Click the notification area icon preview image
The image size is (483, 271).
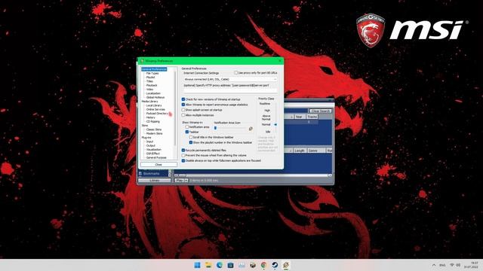point(251,129)
